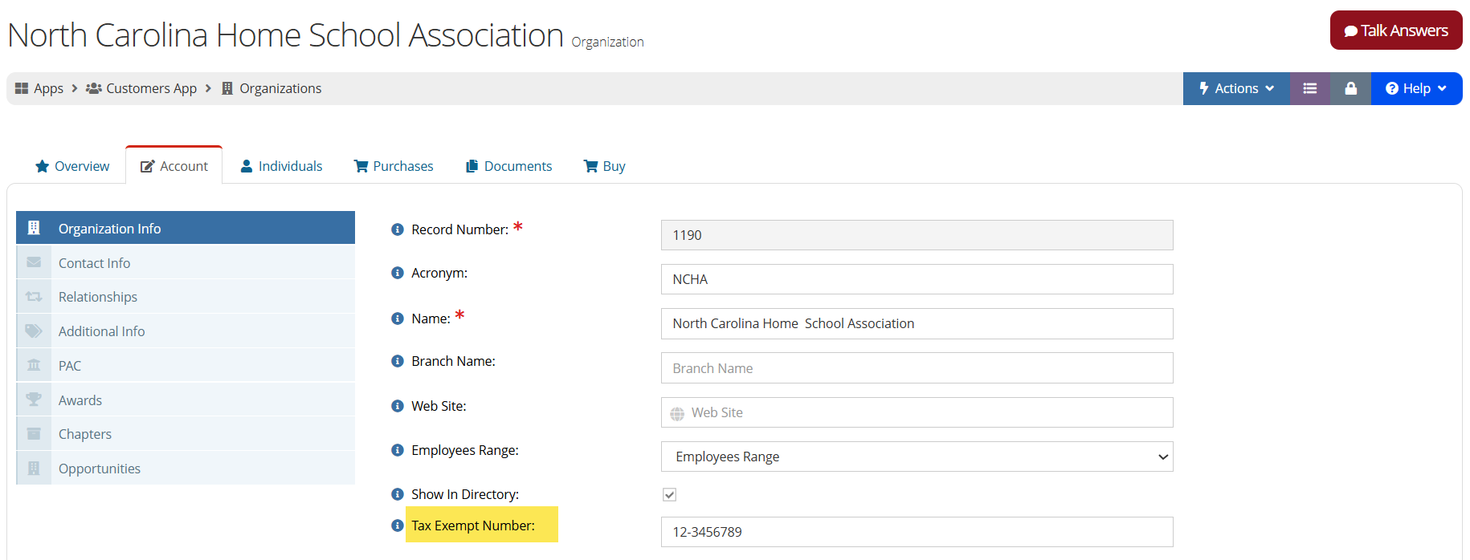Screen dimensions: 1470x560
Task: Click the Organization Info building icon
Action: (x=34, y=228)
